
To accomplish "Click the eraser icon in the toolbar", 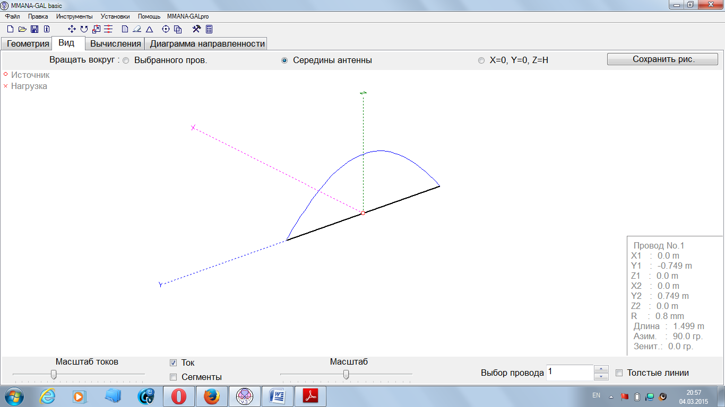I will [x=137, y=29].
